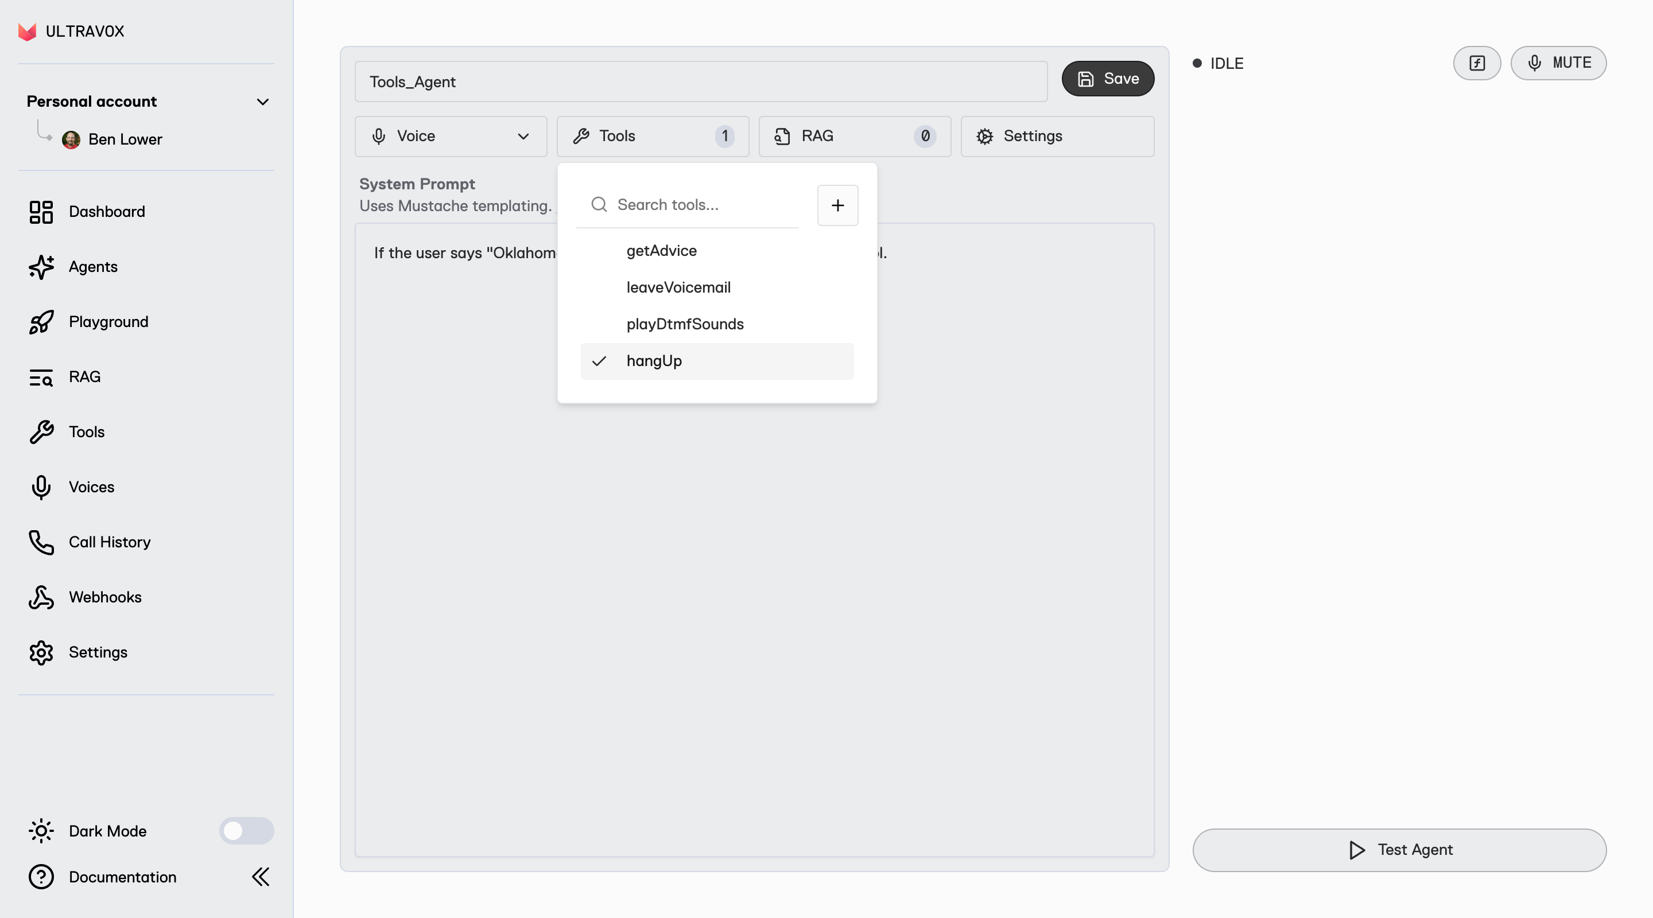Viewport: 1653px width, 918px height.
Task: Click the plus icon to add tool
Action: (837, 205)
